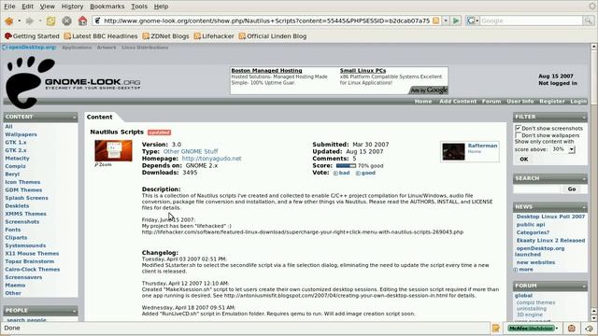Screen dimensions: 598x336
Task: Open Latest BBC Headlines feed bookmark
Action: tap(101, 36)
